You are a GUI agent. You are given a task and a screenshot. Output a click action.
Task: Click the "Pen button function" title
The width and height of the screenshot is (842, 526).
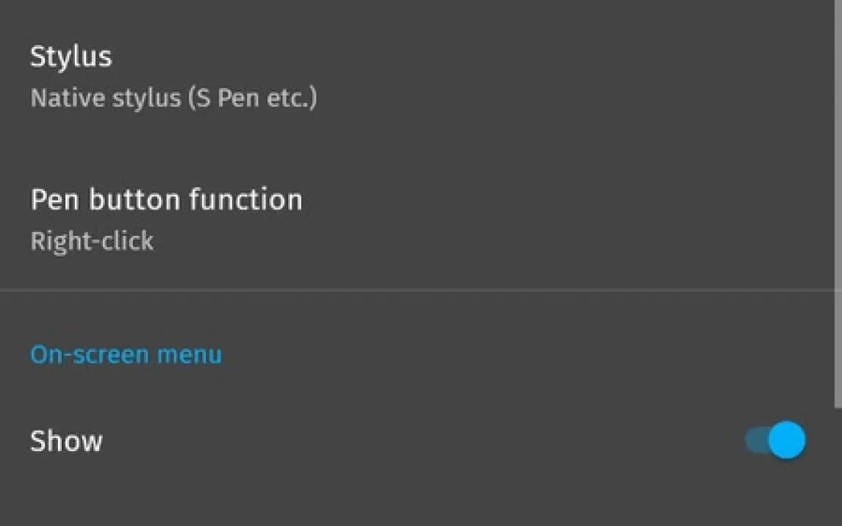[x=166, y=200]
